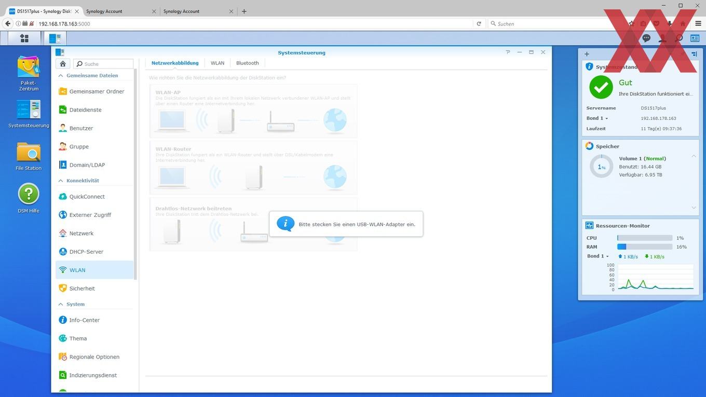Open DHCP-Server settings

(94, 252)
